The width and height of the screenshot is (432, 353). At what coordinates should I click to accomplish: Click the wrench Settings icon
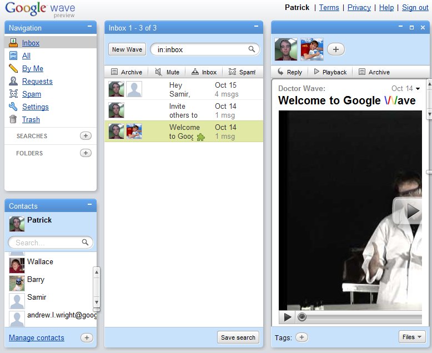pyautogui.click(x=13, y=106)
